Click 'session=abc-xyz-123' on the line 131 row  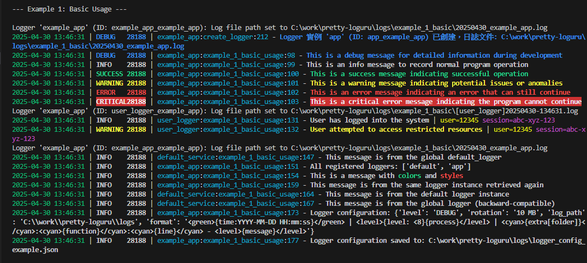(x=519, y=120)
